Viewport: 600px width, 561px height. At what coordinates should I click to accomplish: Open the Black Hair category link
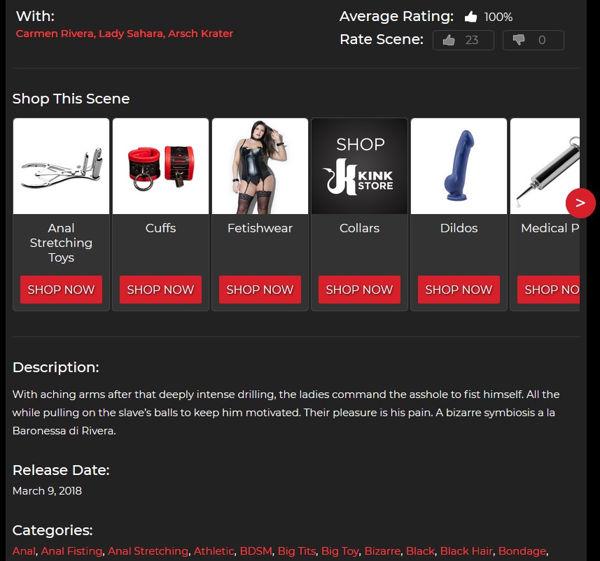click(466, 551)
